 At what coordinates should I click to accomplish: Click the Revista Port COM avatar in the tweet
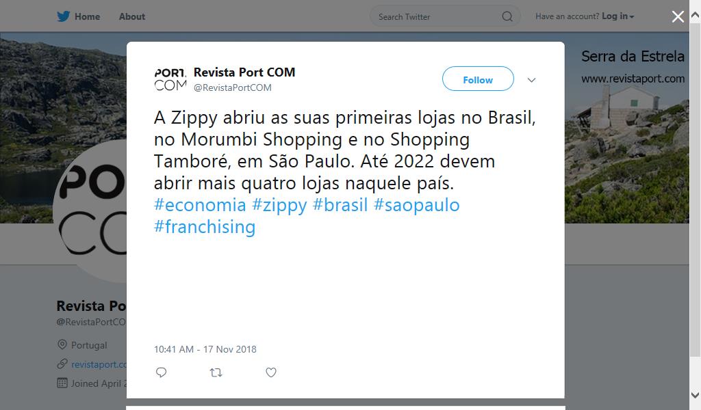(x=170, y=79)
